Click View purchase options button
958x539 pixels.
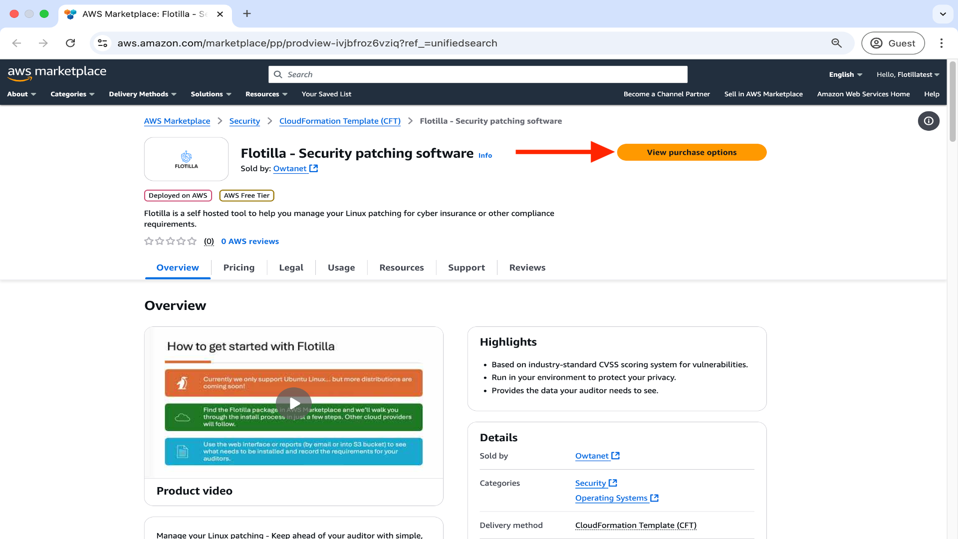pyautogui.click(x=692, y=152)
